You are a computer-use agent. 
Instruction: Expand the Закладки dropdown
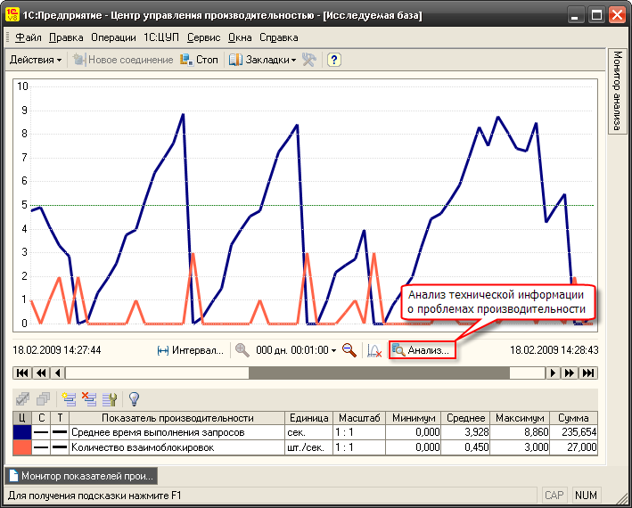262,60
